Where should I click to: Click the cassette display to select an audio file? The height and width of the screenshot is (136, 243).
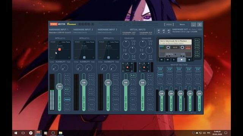(175, 42)
